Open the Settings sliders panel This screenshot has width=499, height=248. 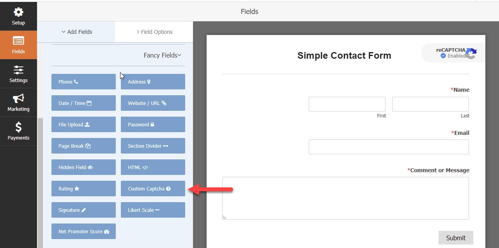[18, 74]
